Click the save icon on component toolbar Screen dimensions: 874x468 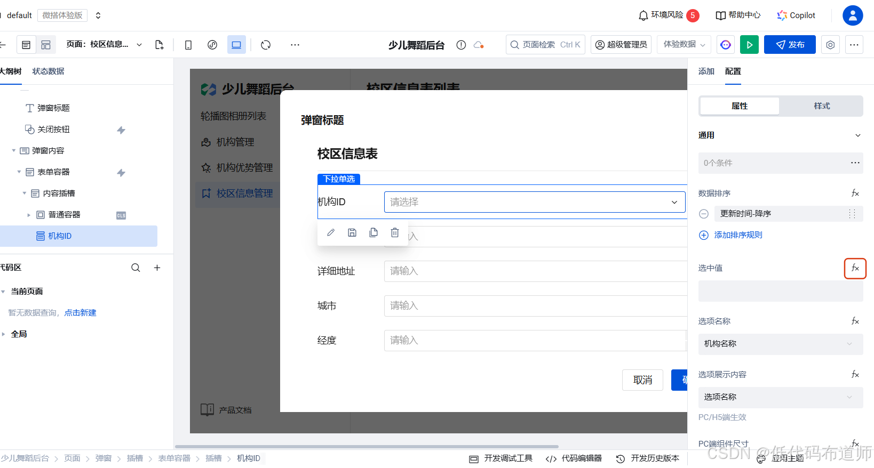pyautogui.click(x=352, y=232)
